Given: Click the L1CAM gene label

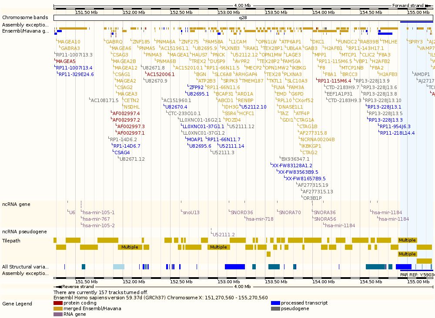Looking at the screenshot, I should [x=238, y=42].
